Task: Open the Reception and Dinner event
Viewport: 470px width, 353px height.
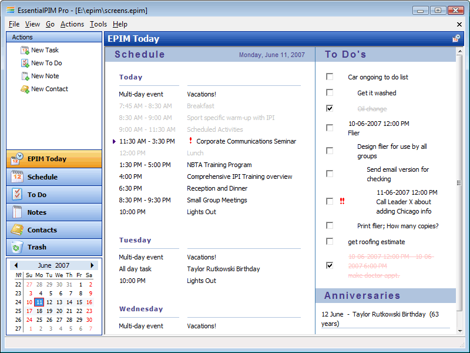Action: [217, 188]
